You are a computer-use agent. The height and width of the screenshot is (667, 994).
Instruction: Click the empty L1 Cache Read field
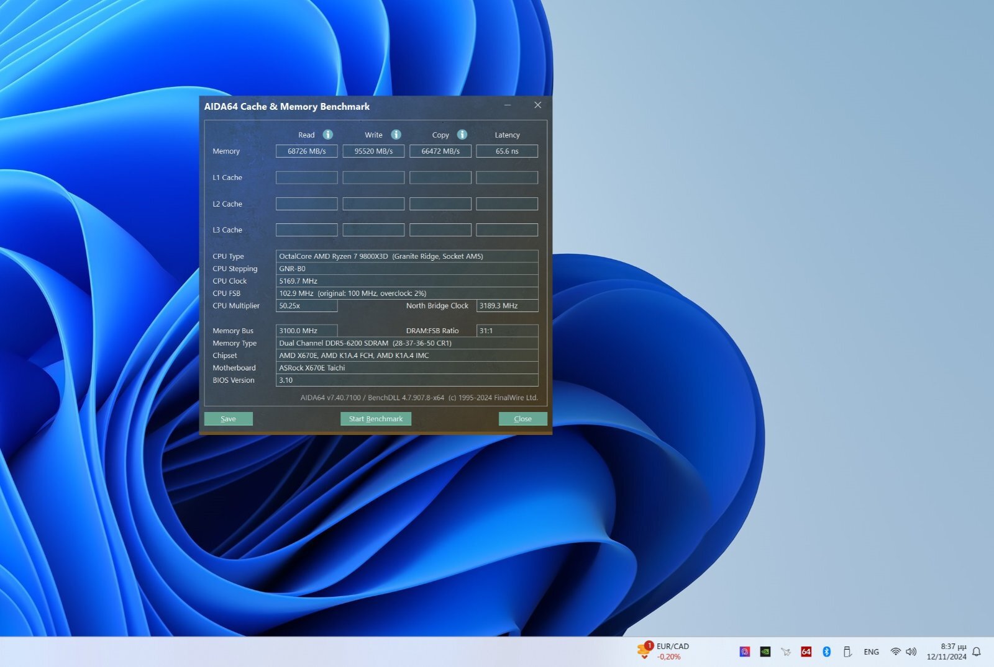click(x=307, y=177)
